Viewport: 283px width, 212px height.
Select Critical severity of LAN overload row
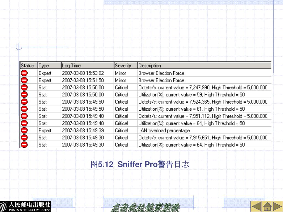[x=122, y=130]
